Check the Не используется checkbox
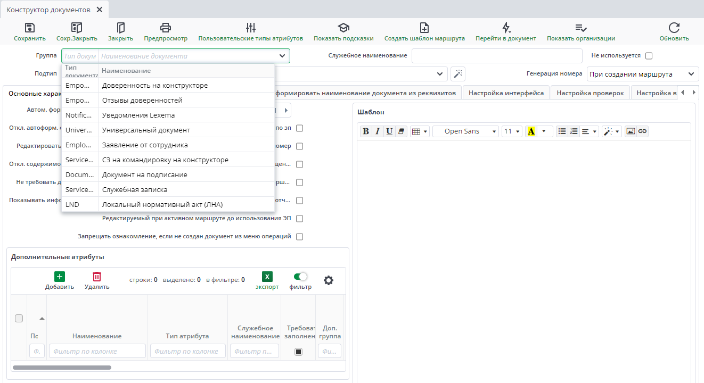The image size is (704, 383). 649,56
